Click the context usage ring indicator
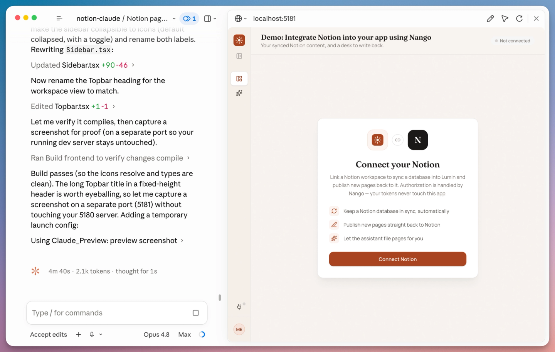The height and width of the screenshot is (352, 555). [202, 335]
